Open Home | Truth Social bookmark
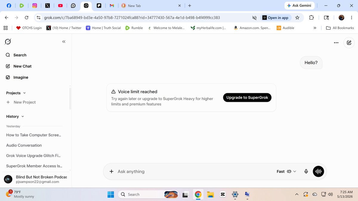Image resolution: width=358 pixels, height=201 pixels. tap(103, 28)
